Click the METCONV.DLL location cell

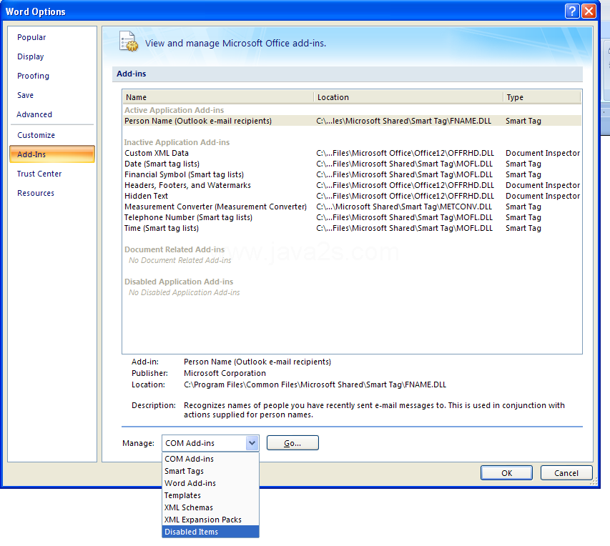(x=404, y=207)
